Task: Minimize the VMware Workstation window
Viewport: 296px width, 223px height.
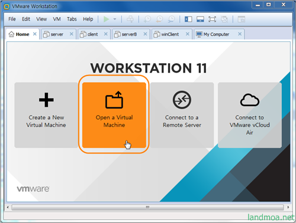Action: 258,5
